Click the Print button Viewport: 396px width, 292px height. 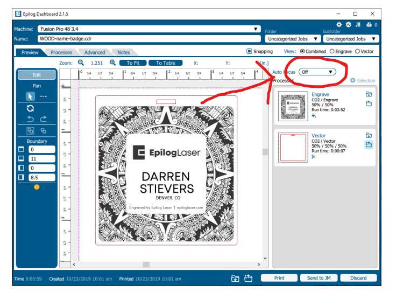coord(279,278)
